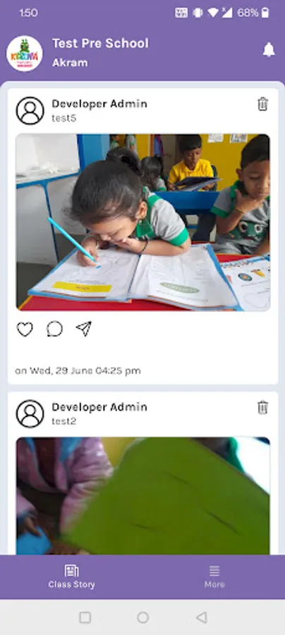Delete the test5 post with trash icon

(262, 104)
